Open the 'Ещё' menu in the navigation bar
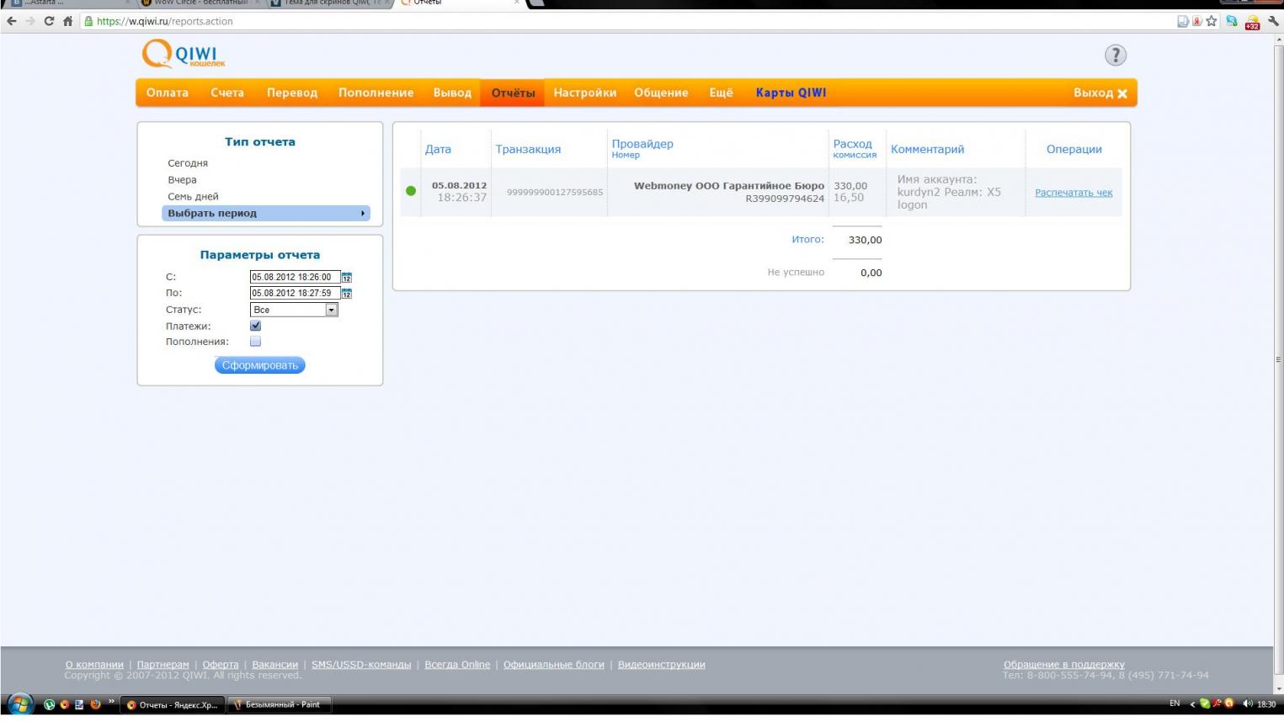Image resolution: width=1284 pixels, height=722 pixels. coord(721,93)
